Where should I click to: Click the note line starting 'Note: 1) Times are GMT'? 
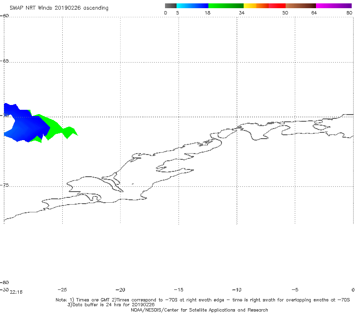click(x=203, y=300)
